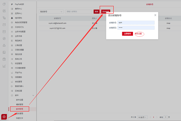Collapse the 邮件 menu section
The height and width of the screenshot is (121, 181).
pyautogui.click(x=33, y=95)
